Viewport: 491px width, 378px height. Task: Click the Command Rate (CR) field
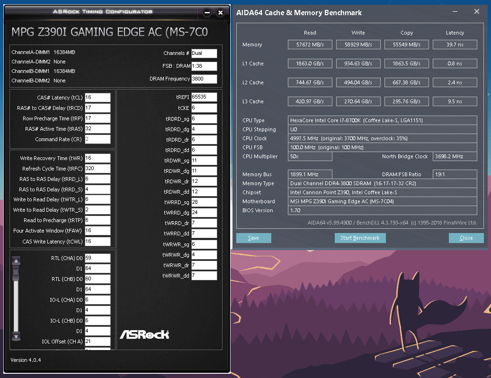[98, 139]
